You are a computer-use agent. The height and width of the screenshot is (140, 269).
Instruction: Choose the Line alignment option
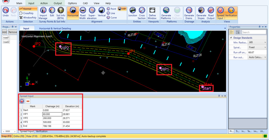tap(111, 13)
